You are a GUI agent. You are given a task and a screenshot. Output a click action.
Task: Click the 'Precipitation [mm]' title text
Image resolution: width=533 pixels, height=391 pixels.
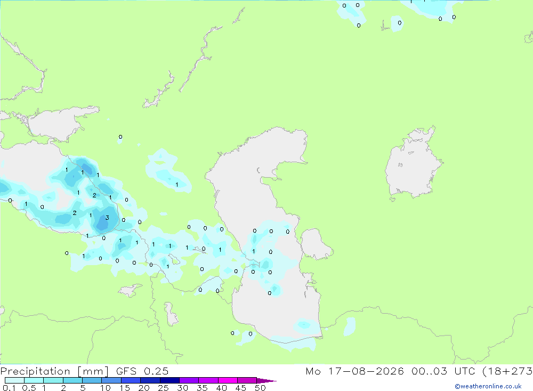(54, 371)
